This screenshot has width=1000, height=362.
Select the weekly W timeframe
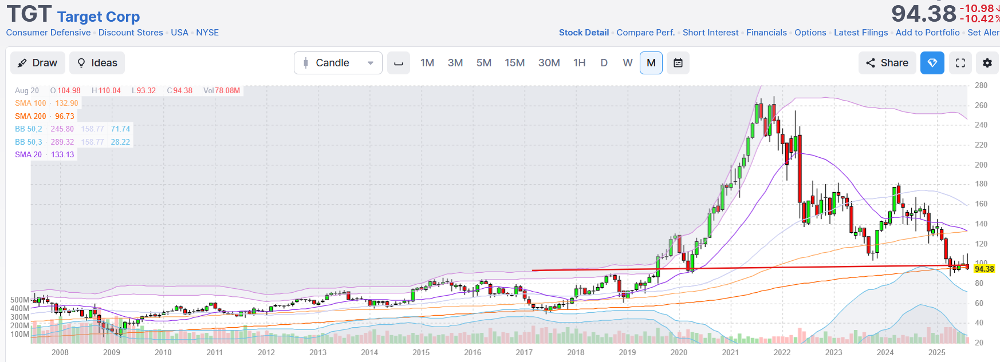[628, 63]
